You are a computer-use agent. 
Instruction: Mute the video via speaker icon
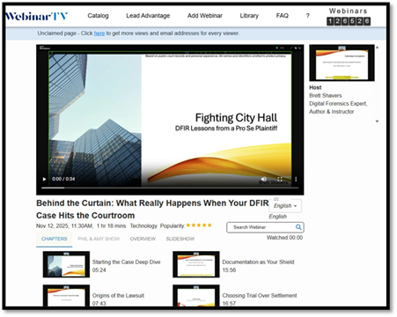(x=264, y=179)
